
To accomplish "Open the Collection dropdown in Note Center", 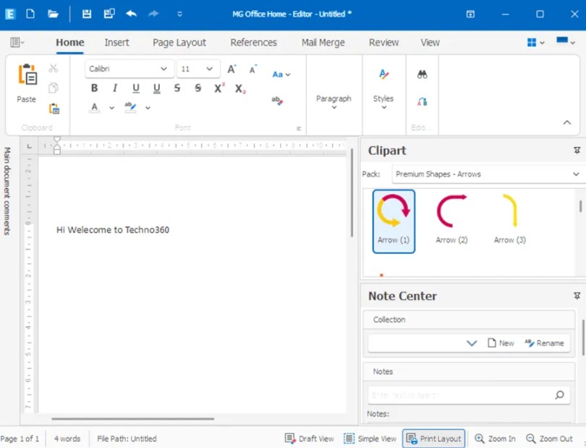I will [x=472, y=343].
